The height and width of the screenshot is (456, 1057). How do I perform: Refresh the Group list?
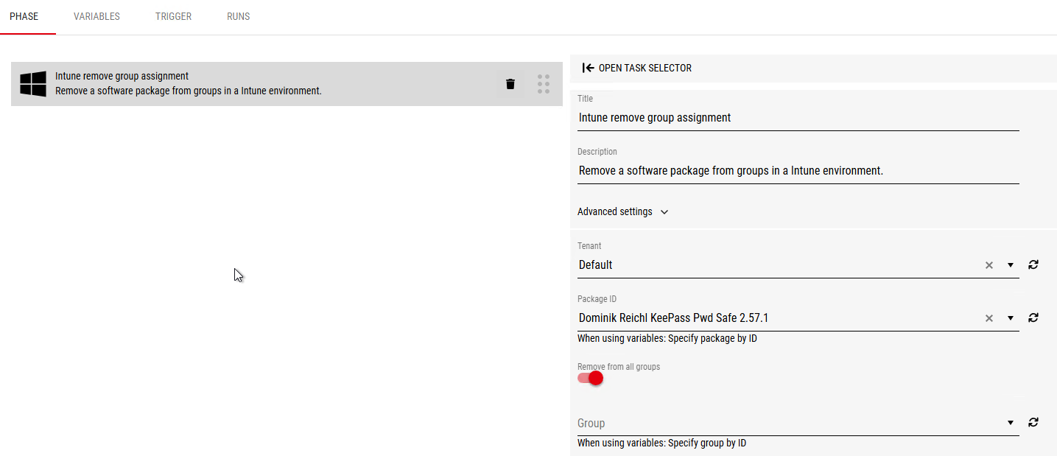tap(1033, 422)
